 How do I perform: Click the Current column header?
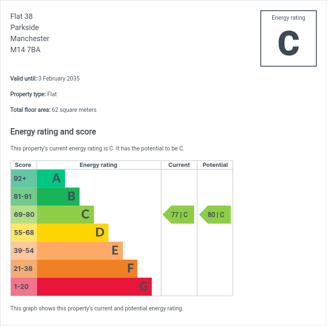179,165
